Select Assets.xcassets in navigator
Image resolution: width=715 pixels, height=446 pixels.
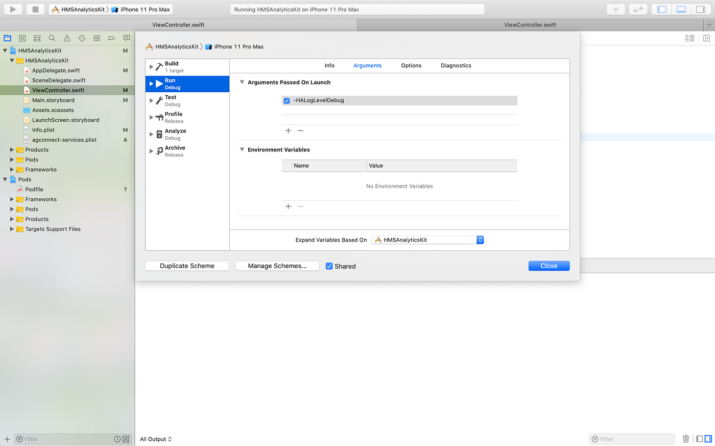click(x=53, y=110)
